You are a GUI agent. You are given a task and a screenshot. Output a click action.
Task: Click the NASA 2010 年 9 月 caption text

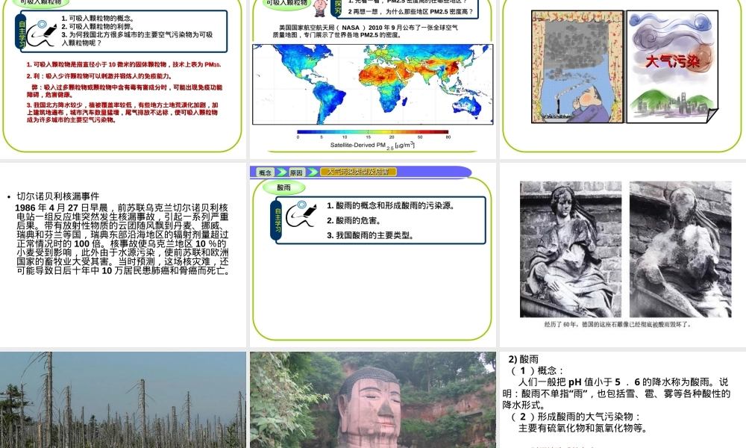pos(366,31)
